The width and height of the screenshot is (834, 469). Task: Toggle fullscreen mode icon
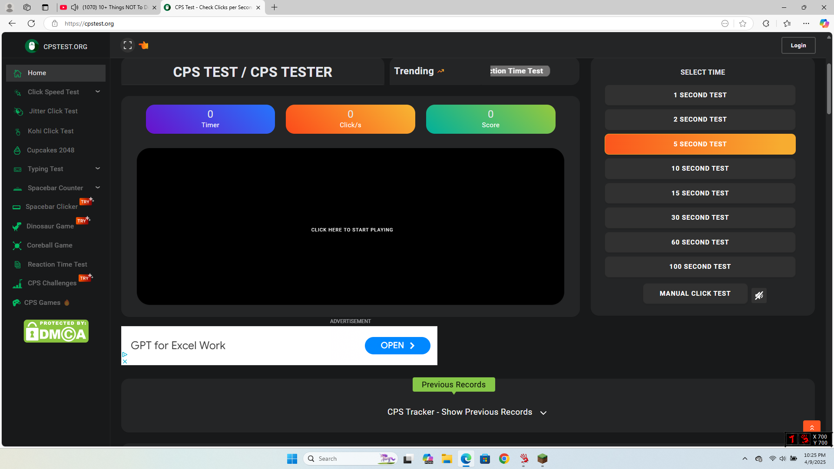click(x=128, y=45)
